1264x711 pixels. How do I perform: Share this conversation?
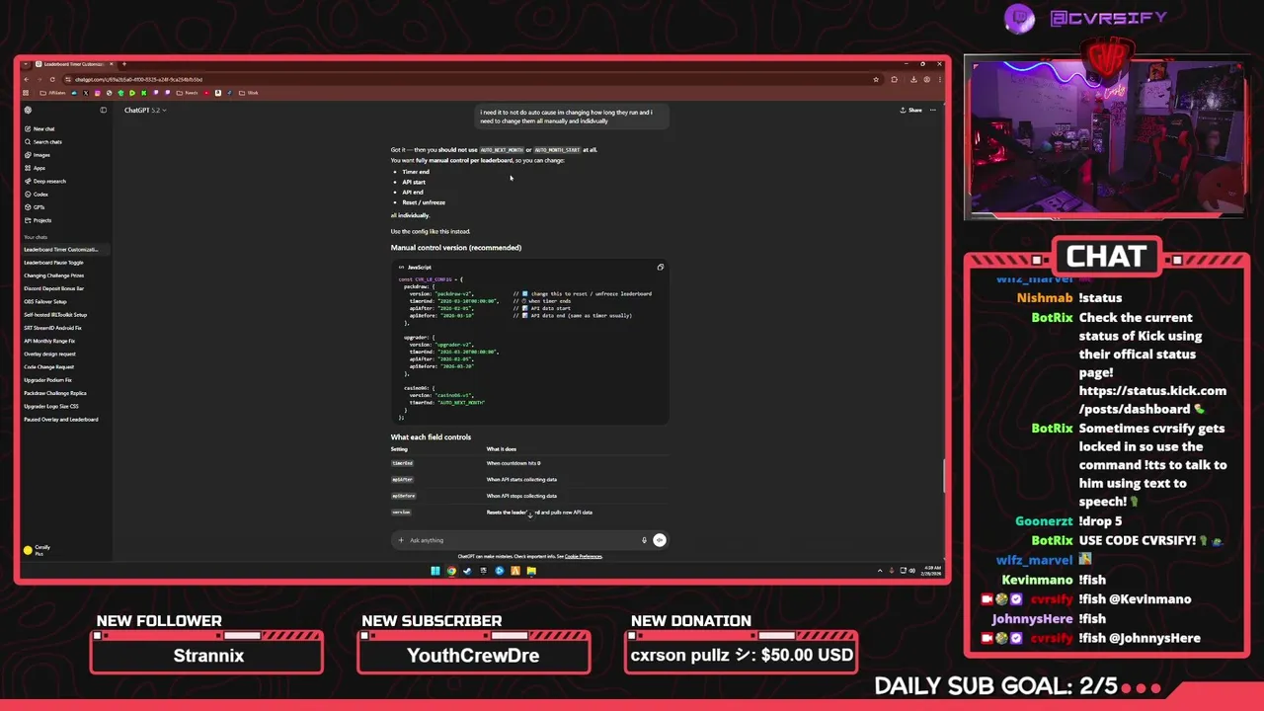910,110
